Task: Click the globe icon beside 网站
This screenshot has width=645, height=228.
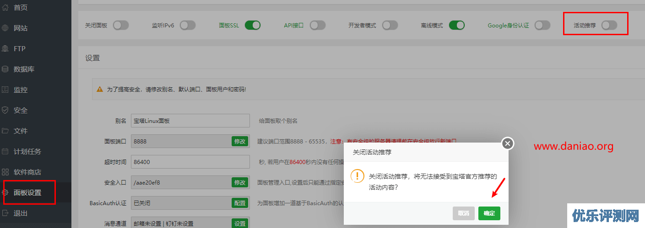Action: coord(5,28)
